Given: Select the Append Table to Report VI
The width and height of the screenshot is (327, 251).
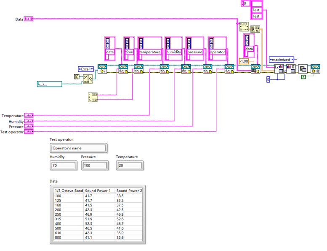Looking at the screenshot, I should (x=255, y=69).
